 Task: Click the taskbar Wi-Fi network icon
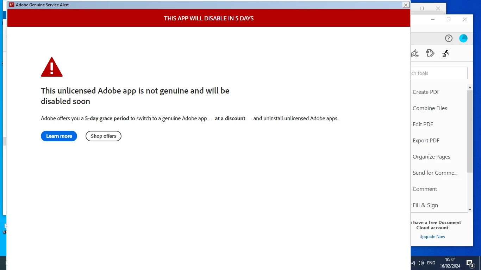(413, 263)
